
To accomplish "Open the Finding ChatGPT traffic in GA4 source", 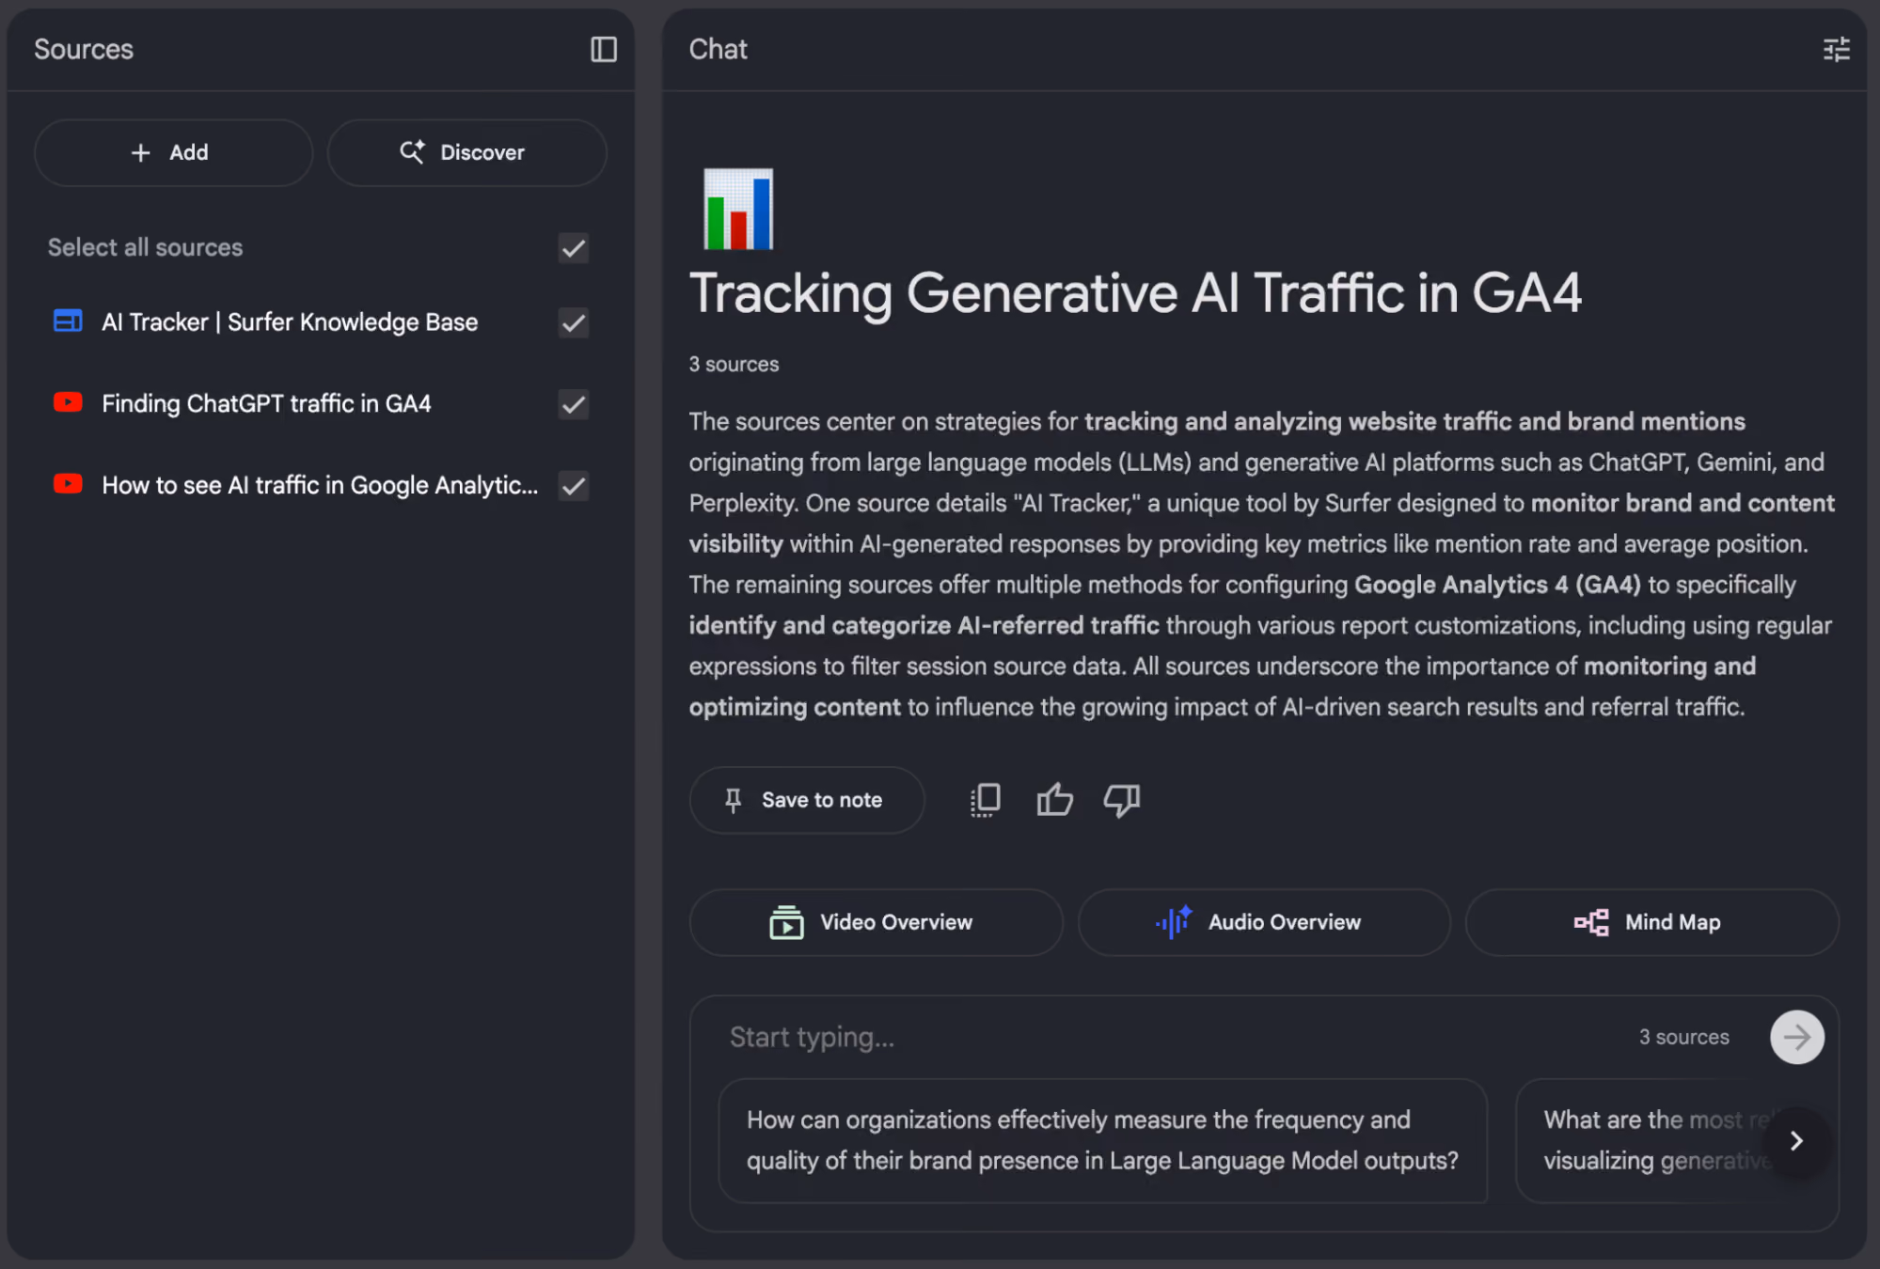I will click(266, 404).
